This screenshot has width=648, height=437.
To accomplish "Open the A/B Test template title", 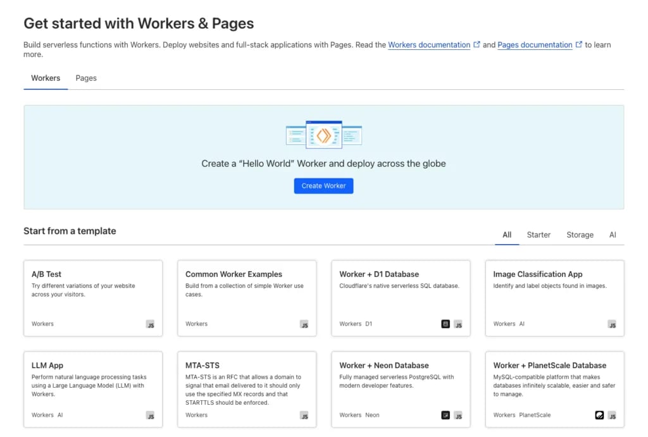I will coord(46,274).
